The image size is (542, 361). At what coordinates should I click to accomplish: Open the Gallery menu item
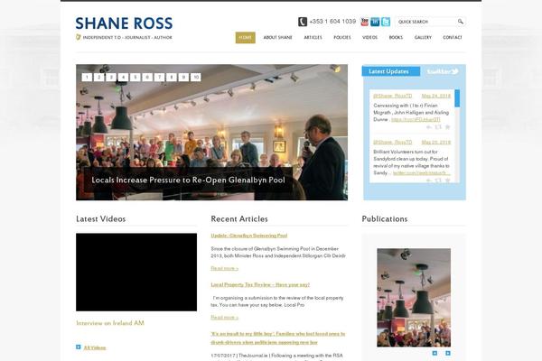[x=423, y=38]
